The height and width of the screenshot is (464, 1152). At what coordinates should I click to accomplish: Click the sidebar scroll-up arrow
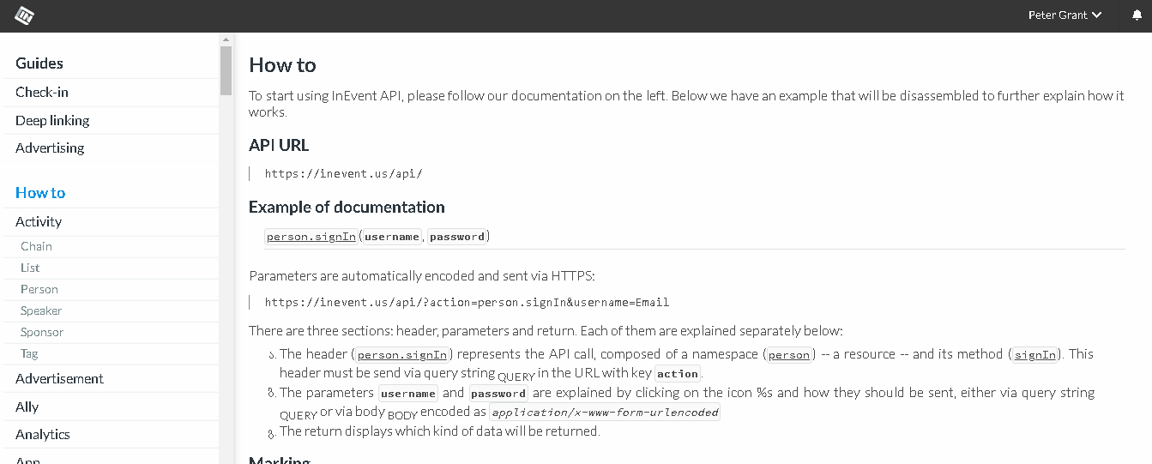pos(226,39)
